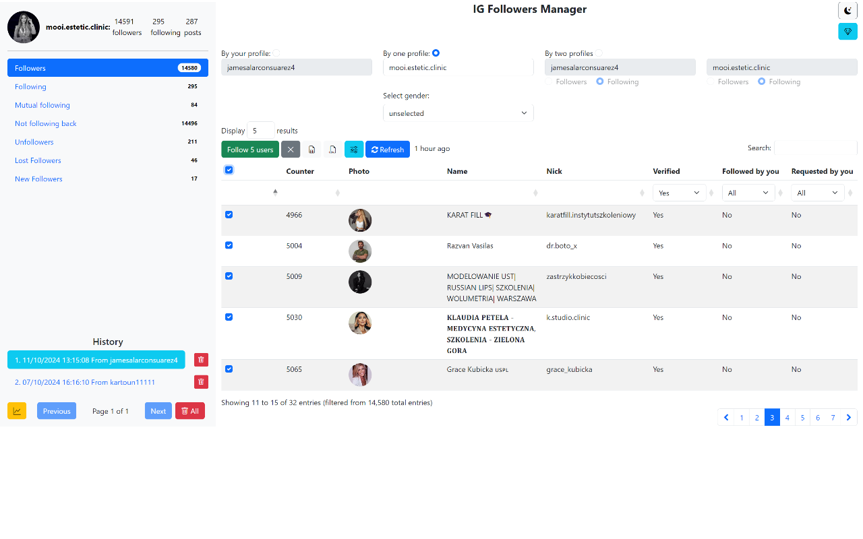This screenshot has height=539, width=863.
Task: Click the diamond icon below dark mode
Action: pyautogui.click(x=847, y=31)
